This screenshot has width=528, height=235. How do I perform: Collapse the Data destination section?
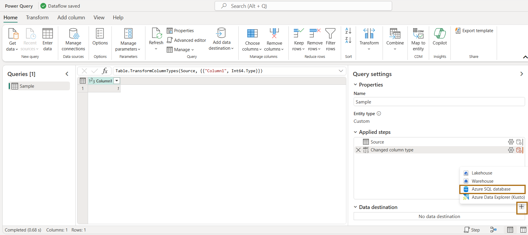point(355,207)
